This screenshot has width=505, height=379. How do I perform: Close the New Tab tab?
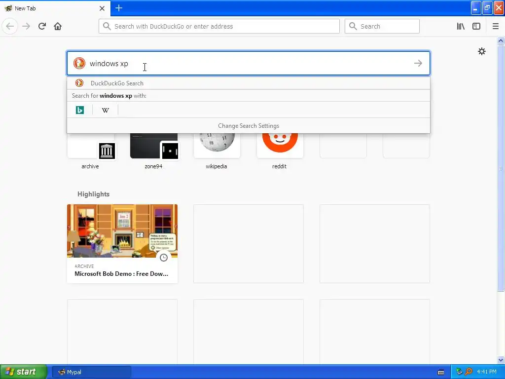tap(102, 8)
